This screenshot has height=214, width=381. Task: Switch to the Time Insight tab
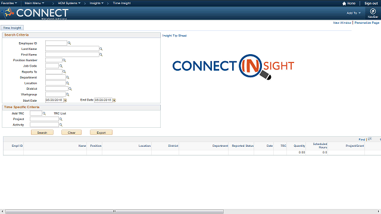pyautogui.click(x=12, y=28)
